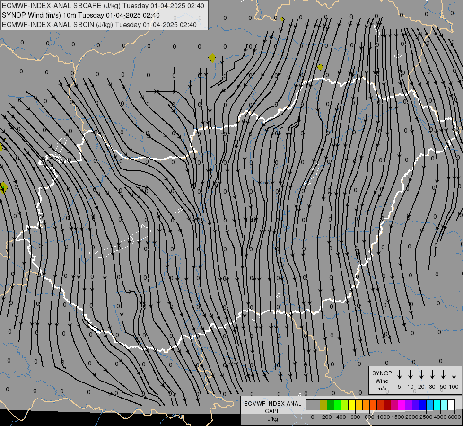463x426 pixels.
Task: Click the '1500' tick label on the CAPE scale
Action: coord(398,417)
